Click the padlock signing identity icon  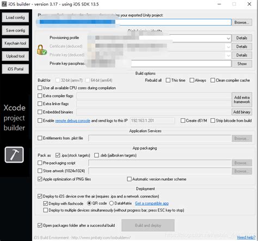42,50
